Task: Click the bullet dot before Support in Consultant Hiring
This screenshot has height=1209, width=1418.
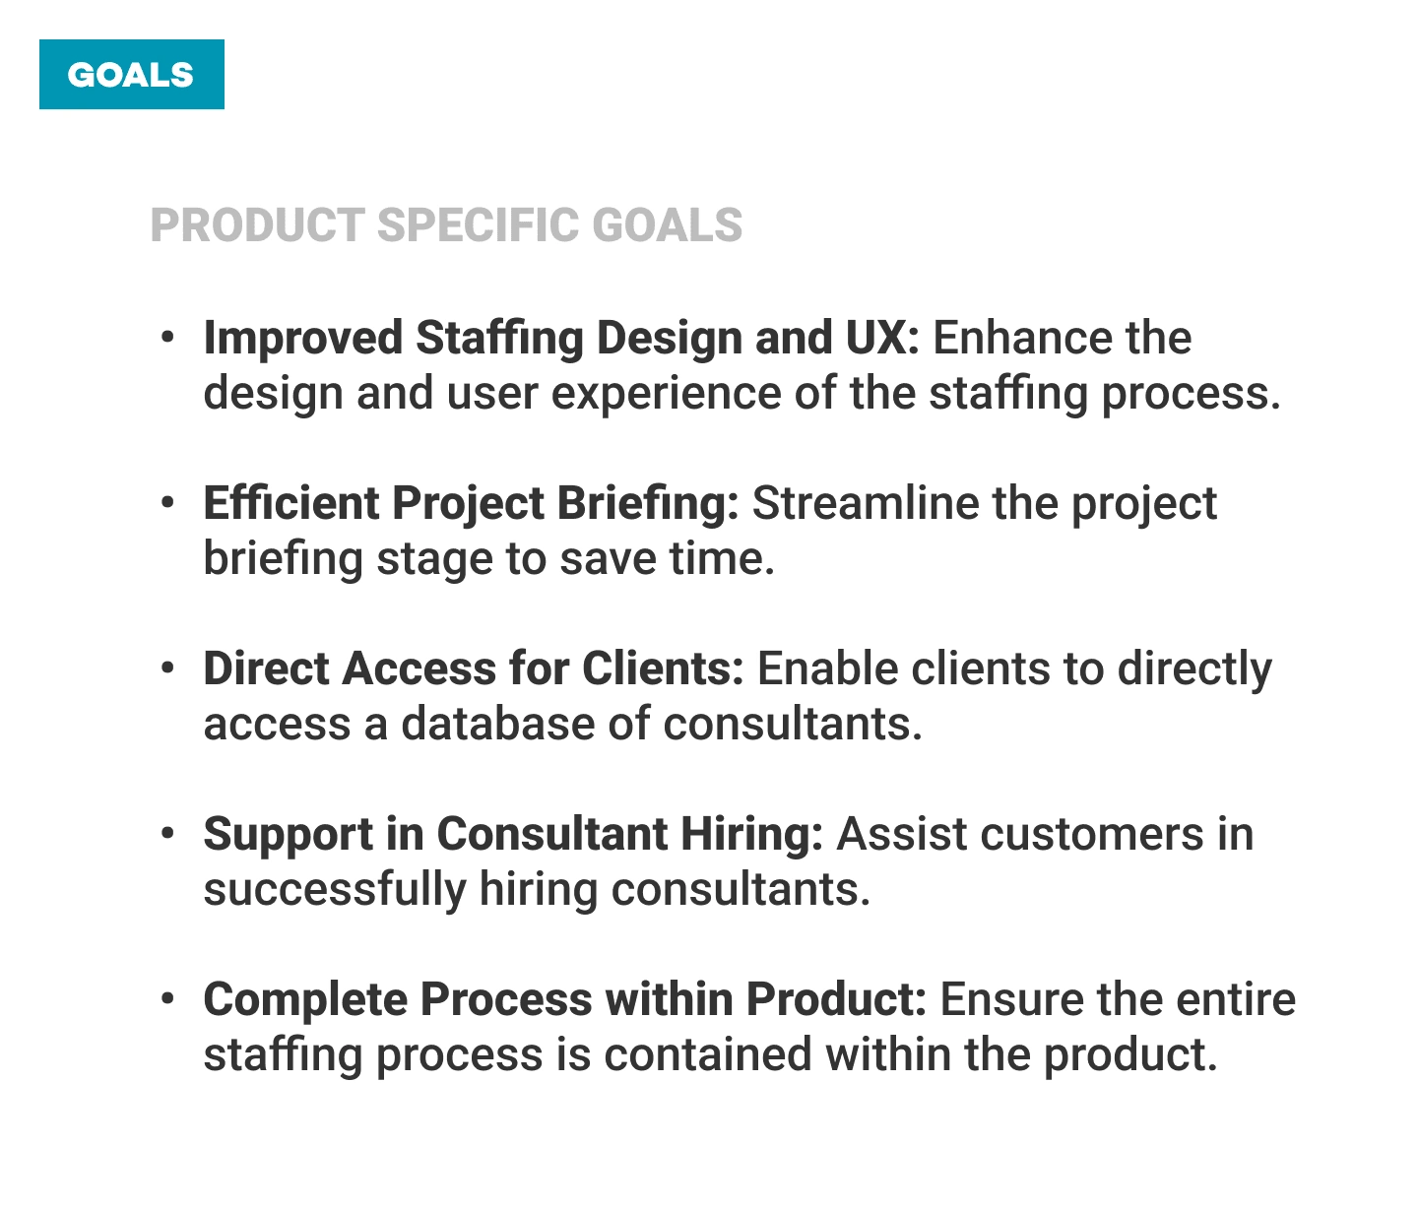Action: pyautogui.click(x=168, y=835)
